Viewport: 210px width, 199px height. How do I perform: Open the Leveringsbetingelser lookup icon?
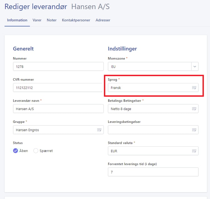click(194, 130)
